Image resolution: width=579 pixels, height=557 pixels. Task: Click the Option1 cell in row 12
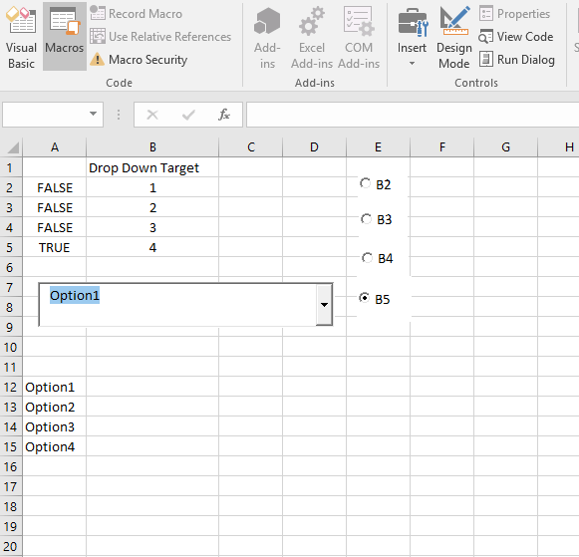click(55, 388)
